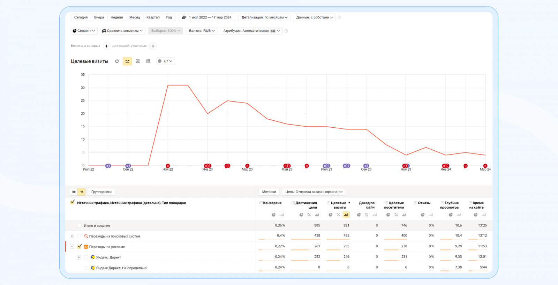Click bar chart icon under Отказы

pos(431,215)
